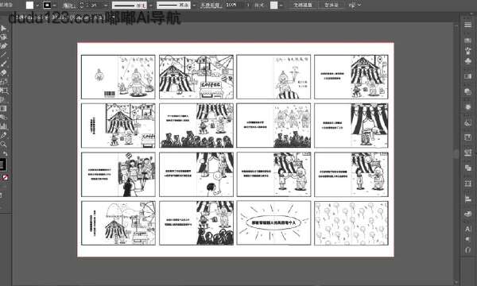
Task: Expand the brush definition dropdown
Action: coord(194,6)
